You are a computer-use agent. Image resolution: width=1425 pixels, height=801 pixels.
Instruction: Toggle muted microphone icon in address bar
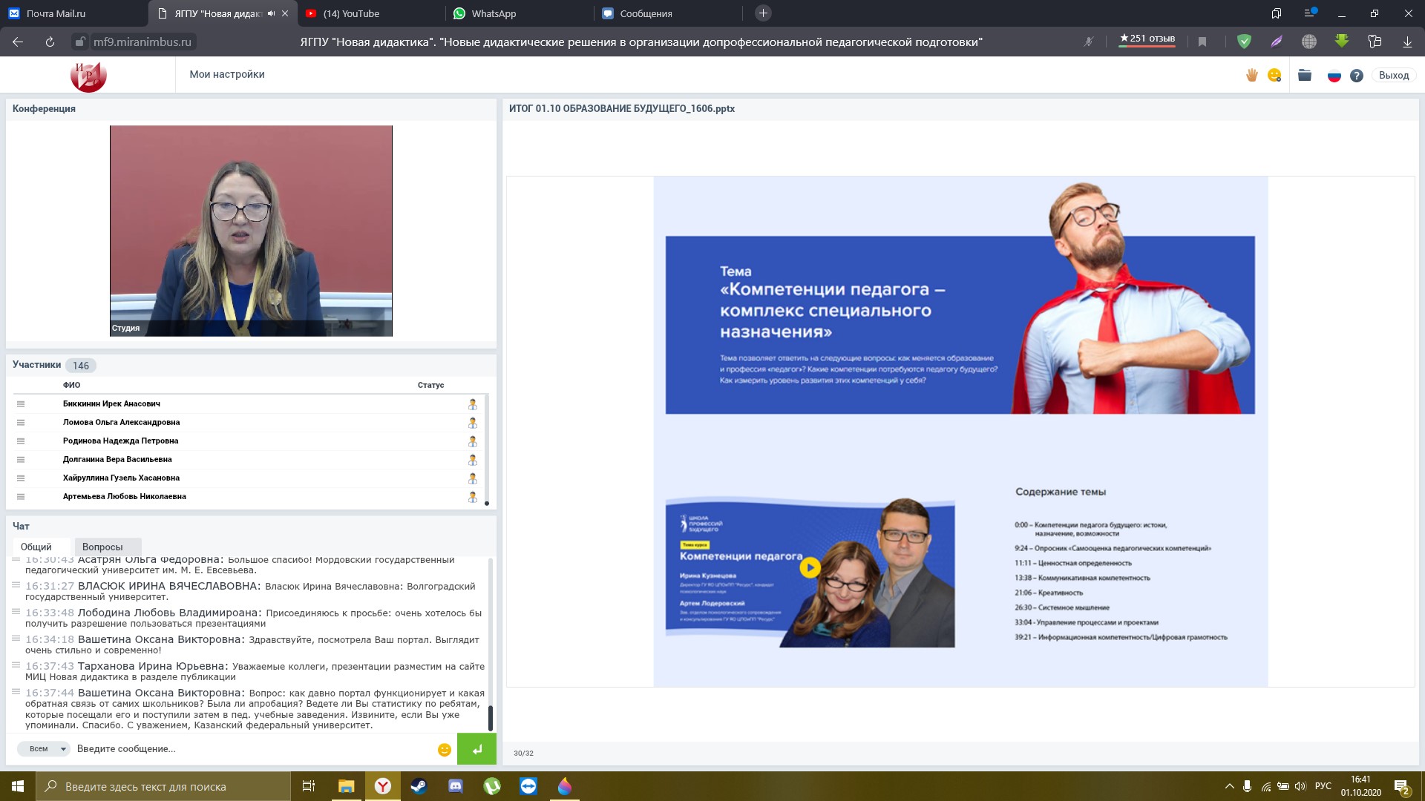1089,42
